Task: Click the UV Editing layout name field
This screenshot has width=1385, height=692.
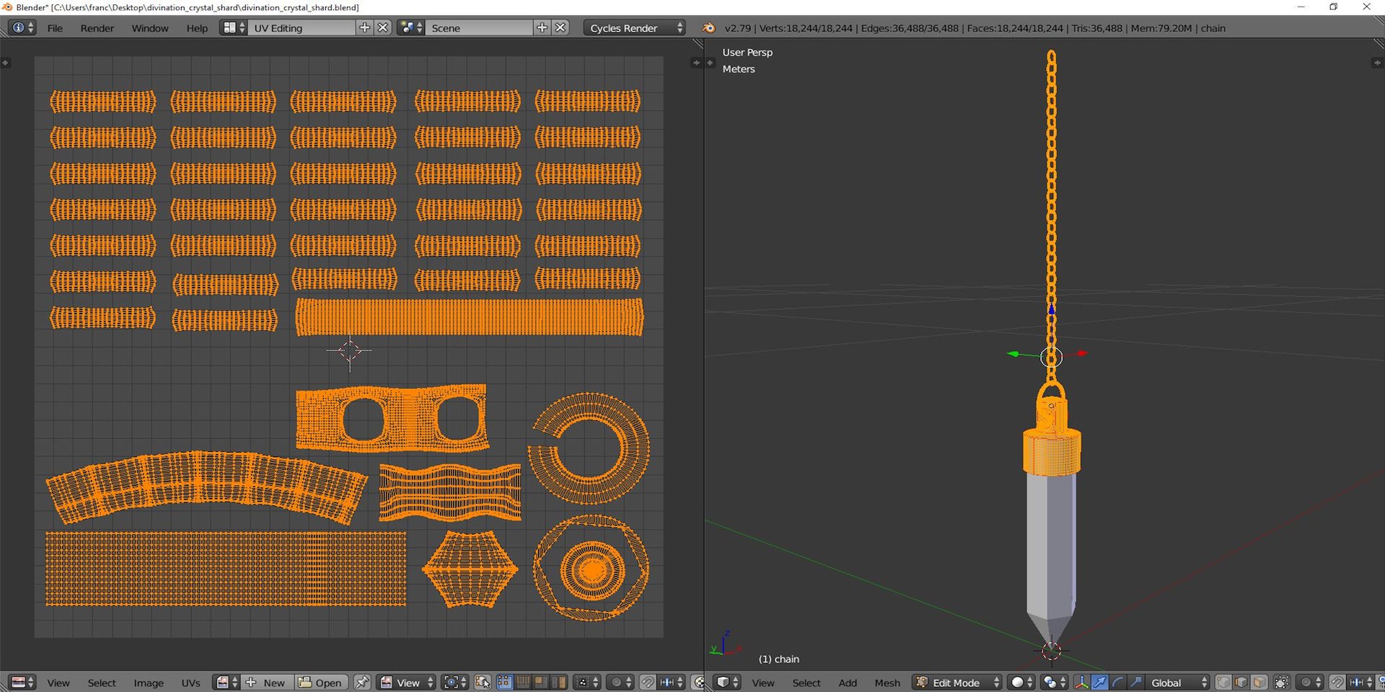Action: 302,28
